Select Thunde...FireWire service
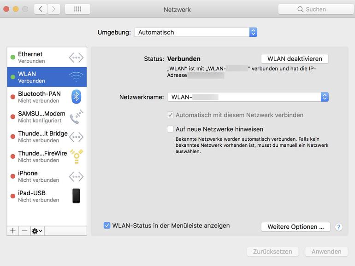This screenshot has width=355, height=266. pos(47,156)
